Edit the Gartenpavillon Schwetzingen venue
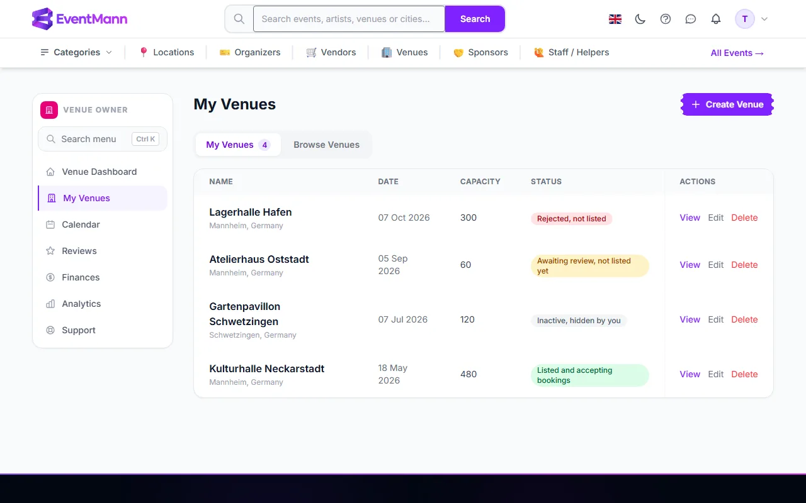 (716, 319)
